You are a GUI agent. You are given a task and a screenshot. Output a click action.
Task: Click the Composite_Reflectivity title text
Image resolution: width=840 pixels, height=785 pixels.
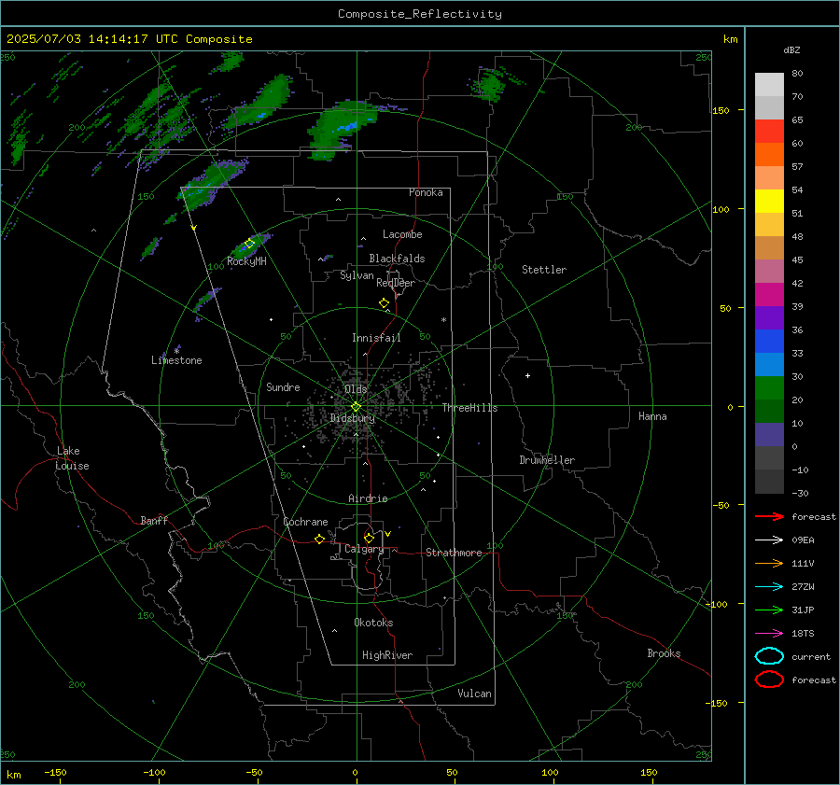coord(419,14)
